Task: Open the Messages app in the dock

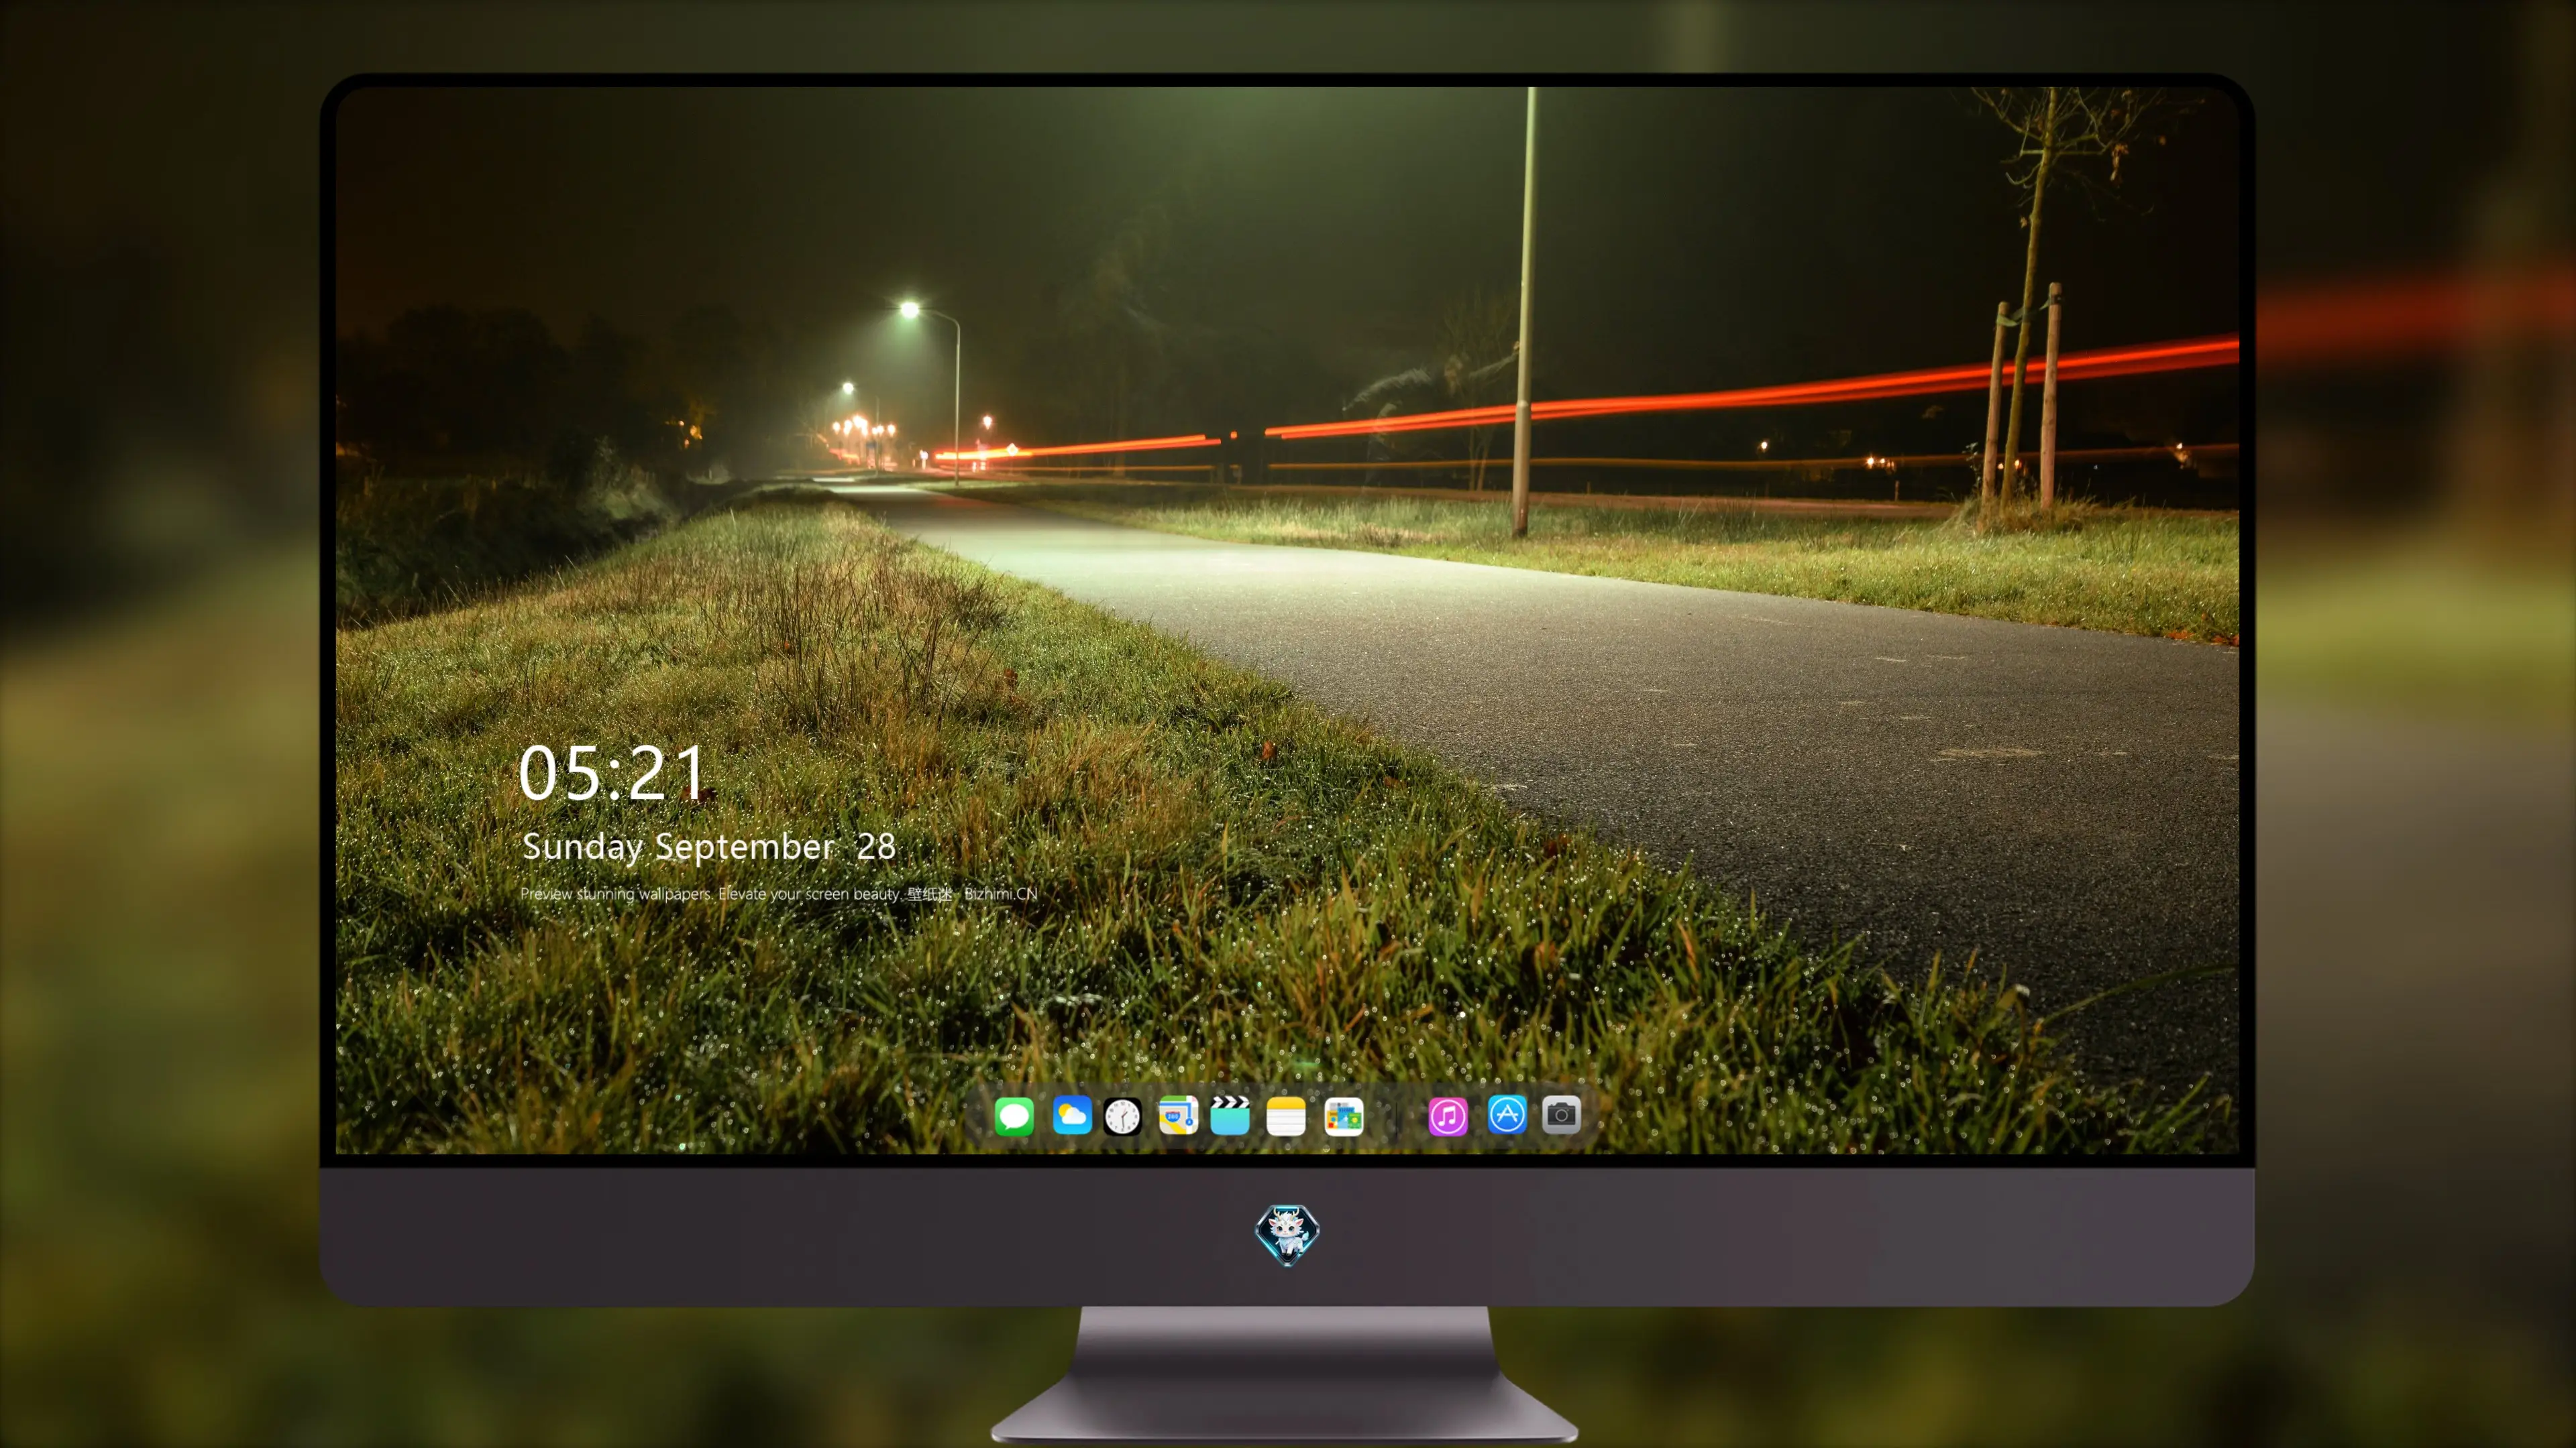Action: coord(1014,1115)
